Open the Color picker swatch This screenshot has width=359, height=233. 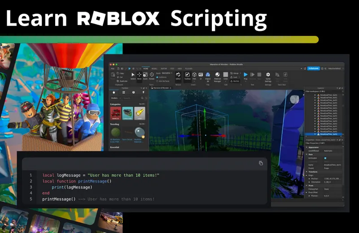click(x=226, y=74)
